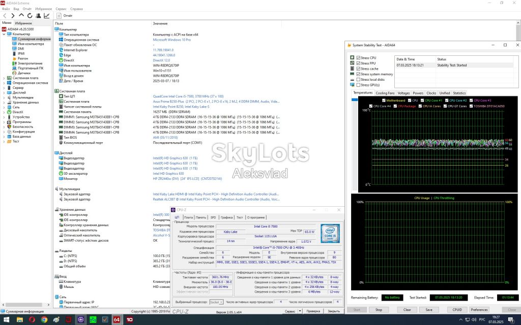Open the graph icon in AIDA64 toolbar
Viewport: 521px width, 325px height.
(x=46, y=16)
